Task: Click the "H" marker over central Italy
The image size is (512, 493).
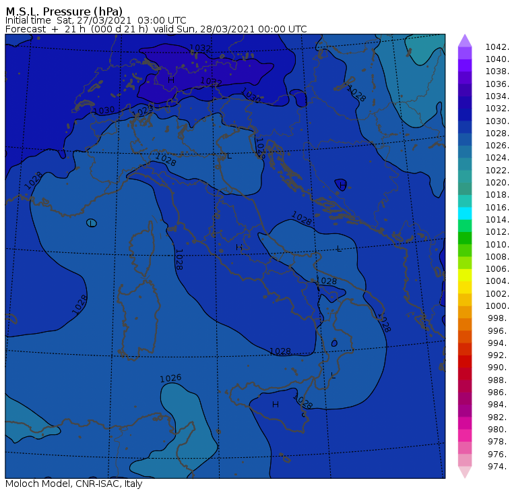Action: click(x=239, y=247)
